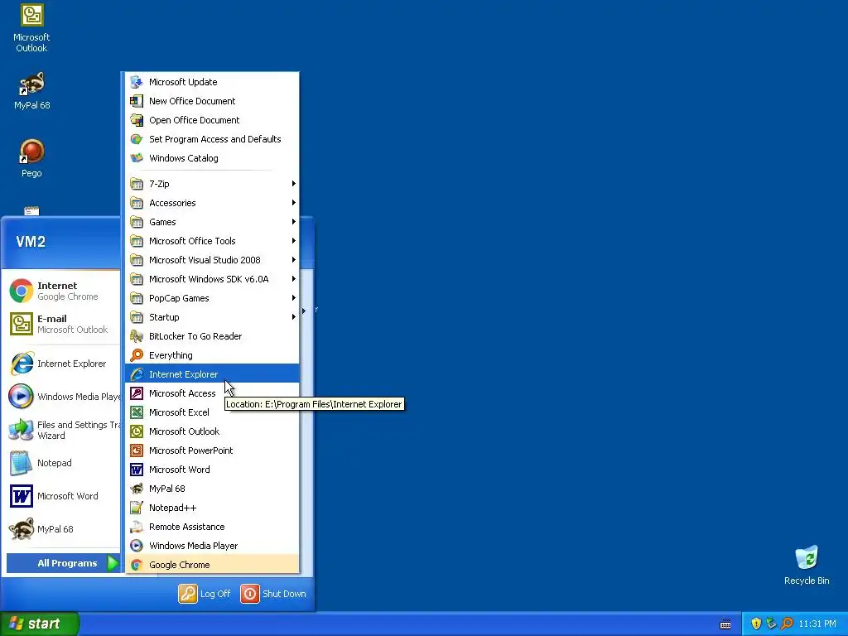Open the Games program folder
This screenshot has height=636, width=848.
click(x=212, y=222)
